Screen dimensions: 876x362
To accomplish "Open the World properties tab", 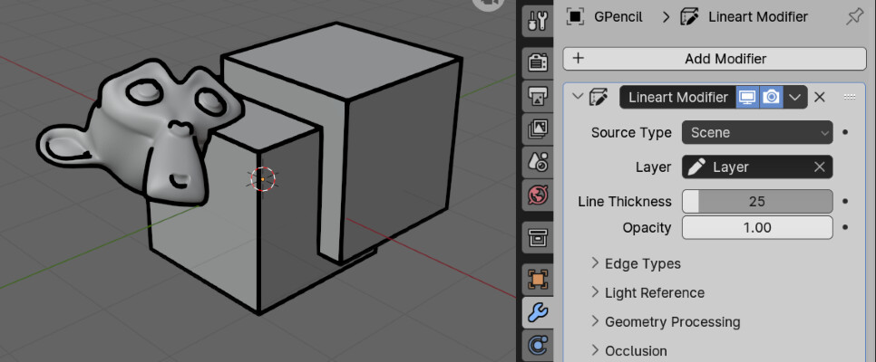I will point(538,195).
